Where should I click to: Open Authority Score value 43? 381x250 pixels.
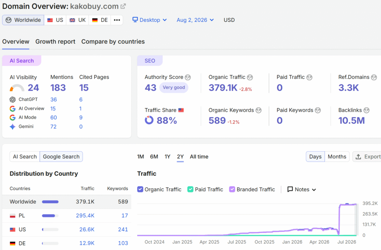coord(150,88)
